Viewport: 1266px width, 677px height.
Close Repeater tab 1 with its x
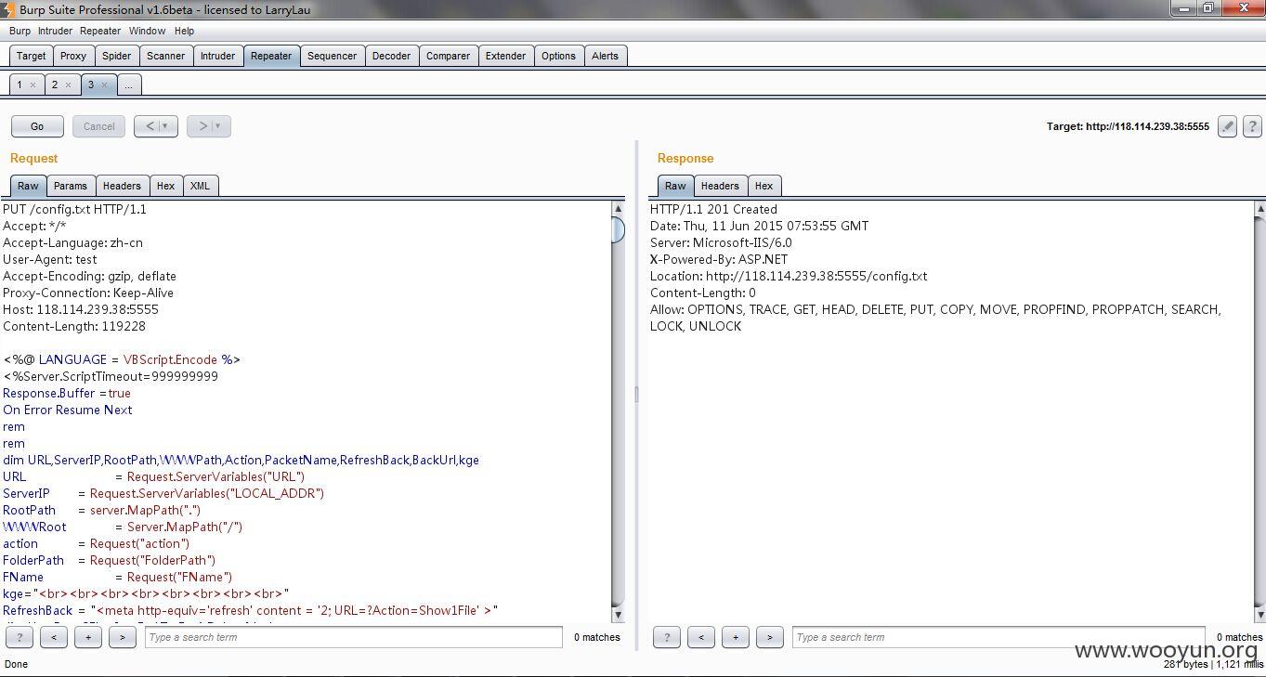33,85
